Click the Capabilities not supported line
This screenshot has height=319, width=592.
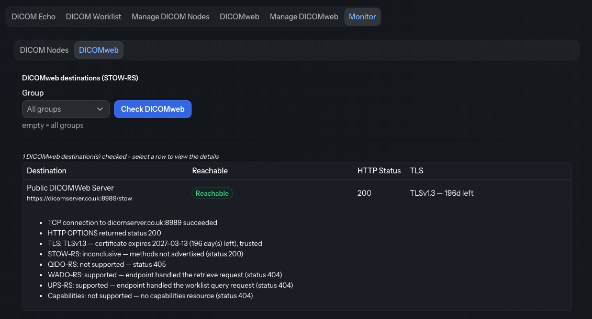150,296
